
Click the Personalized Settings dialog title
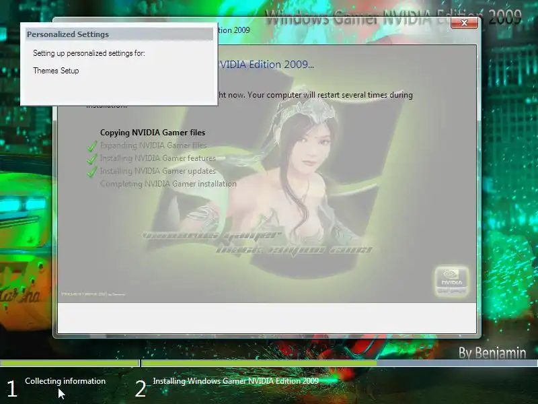68,34
